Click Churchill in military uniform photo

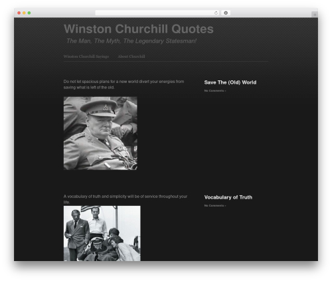pyautogui.click(x=100, y=134)
